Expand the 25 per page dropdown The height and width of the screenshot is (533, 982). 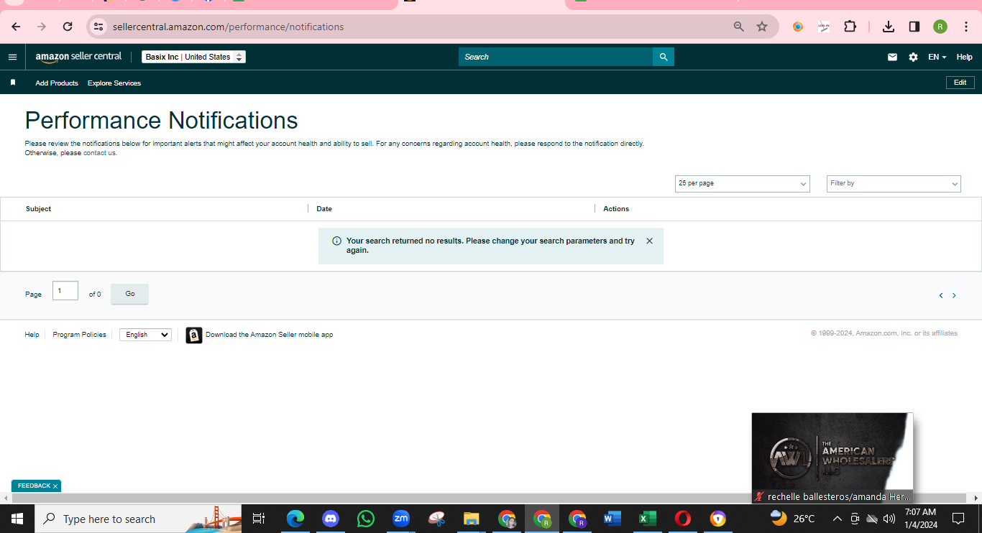click(x=743, y=184)
